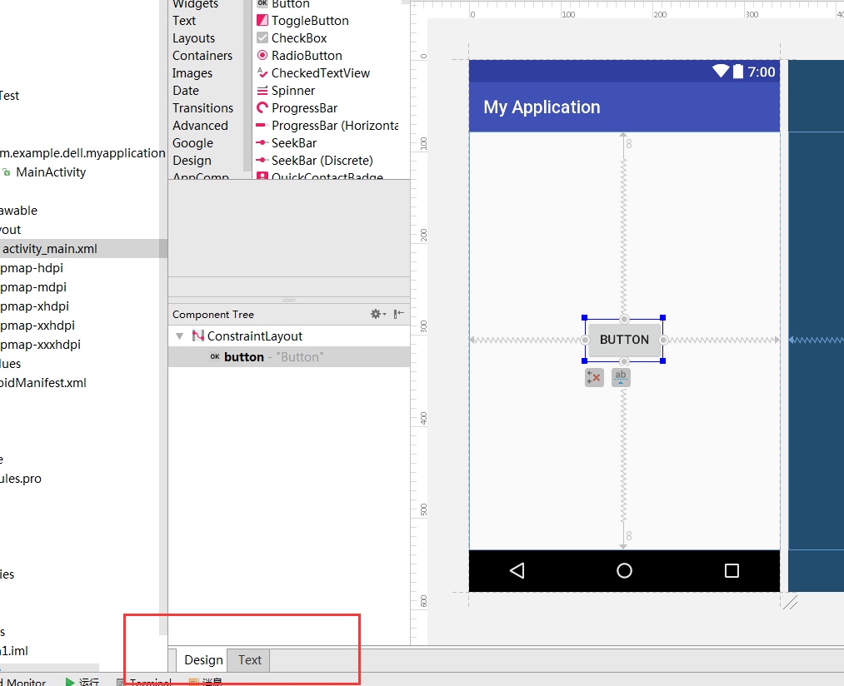The image size is (844, 686).
Task: Click the blueprint view panel
Action: coord(816,326)
